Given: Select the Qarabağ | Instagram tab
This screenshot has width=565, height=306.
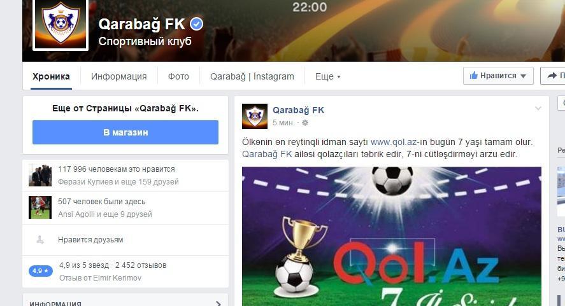Looking at the screenshot, I should 252,76.
